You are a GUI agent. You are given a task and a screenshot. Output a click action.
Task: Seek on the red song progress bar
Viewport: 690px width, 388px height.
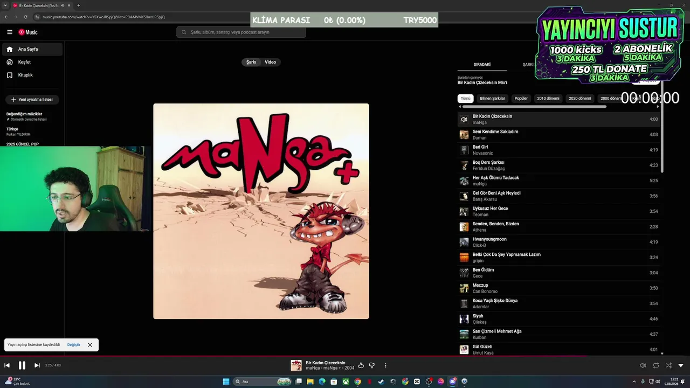(x=345, y=356)
